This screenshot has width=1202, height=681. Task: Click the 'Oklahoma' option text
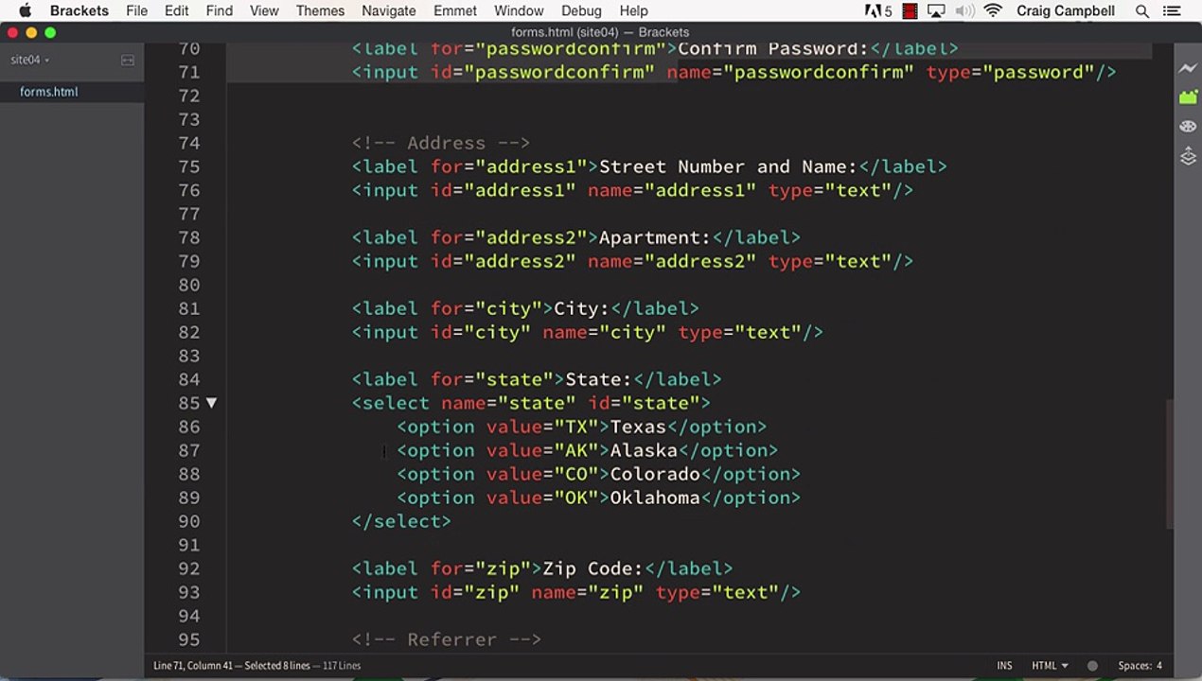(655, 498)
